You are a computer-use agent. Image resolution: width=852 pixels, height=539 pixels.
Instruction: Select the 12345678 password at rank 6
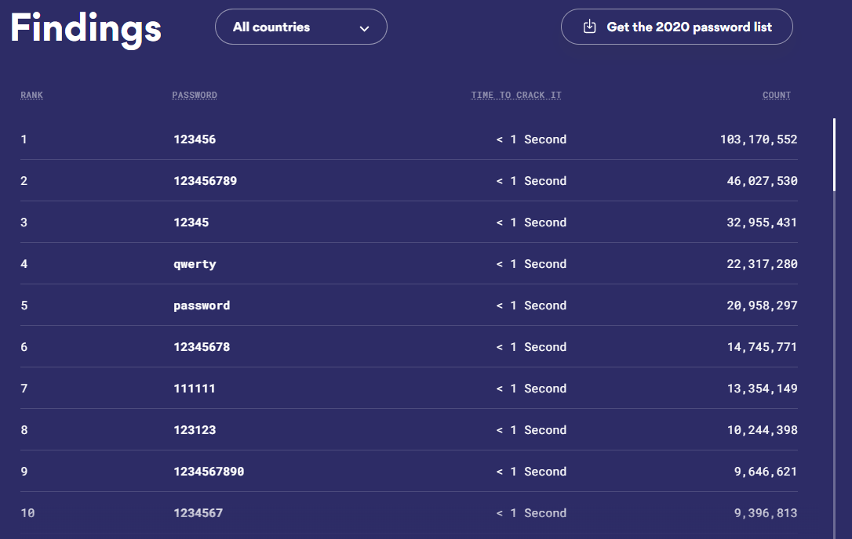(202, 347)
